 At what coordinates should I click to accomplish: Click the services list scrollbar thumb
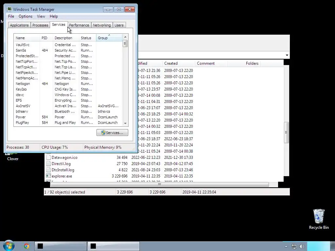tap(125, 43)
